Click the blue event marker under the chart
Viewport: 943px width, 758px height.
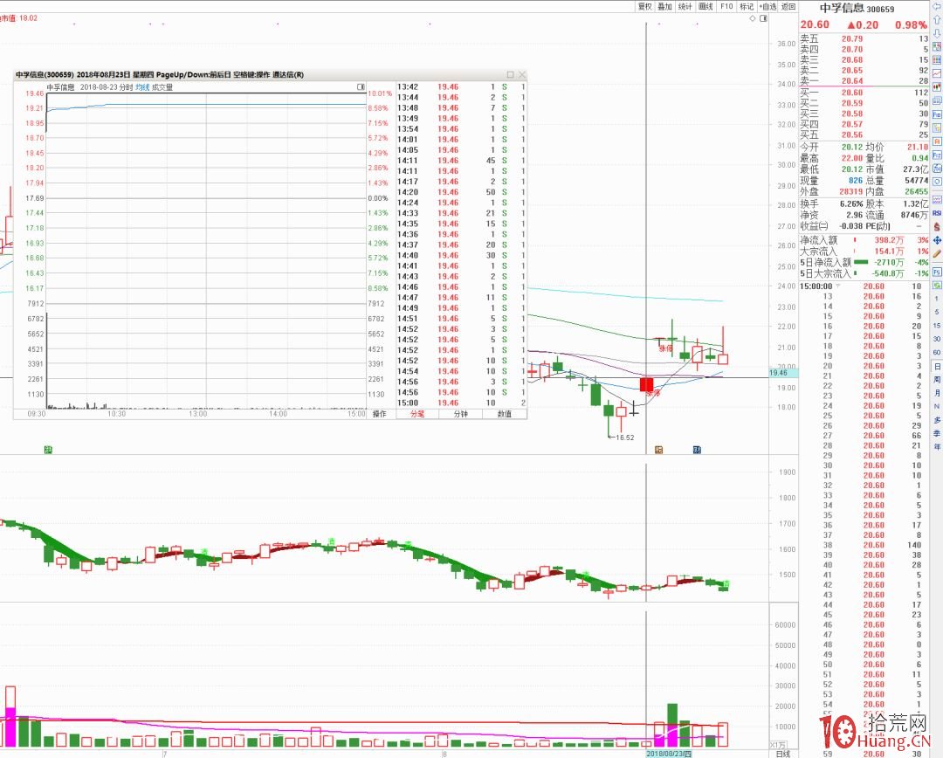[x=697, y=450]
